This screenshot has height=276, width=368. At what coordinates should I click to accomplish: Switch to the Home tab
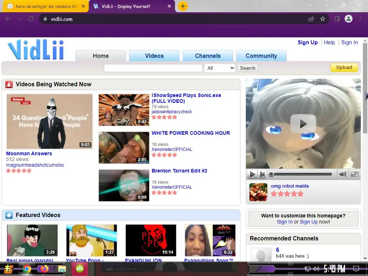[x=101, y=56]
